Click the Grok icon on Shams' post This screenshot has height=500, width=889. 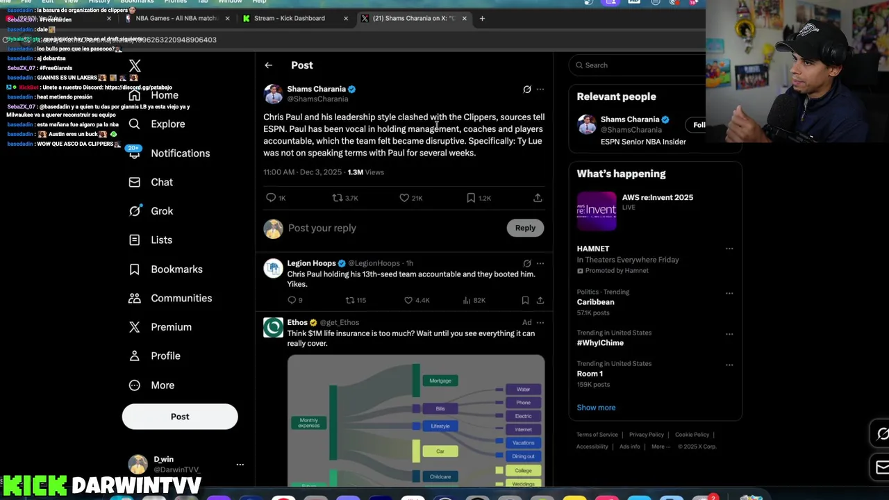527,90
